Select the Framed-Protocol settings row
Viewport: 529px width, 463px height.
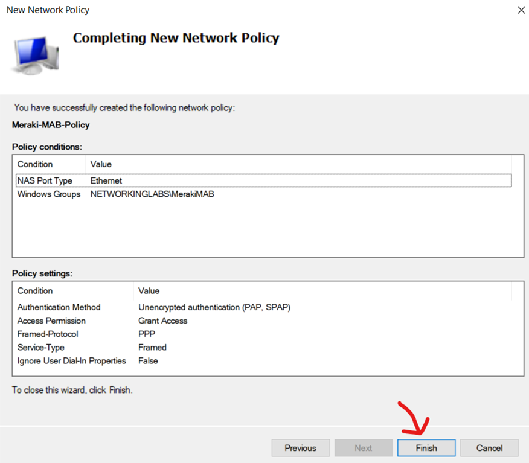click(x=264, y=334)
